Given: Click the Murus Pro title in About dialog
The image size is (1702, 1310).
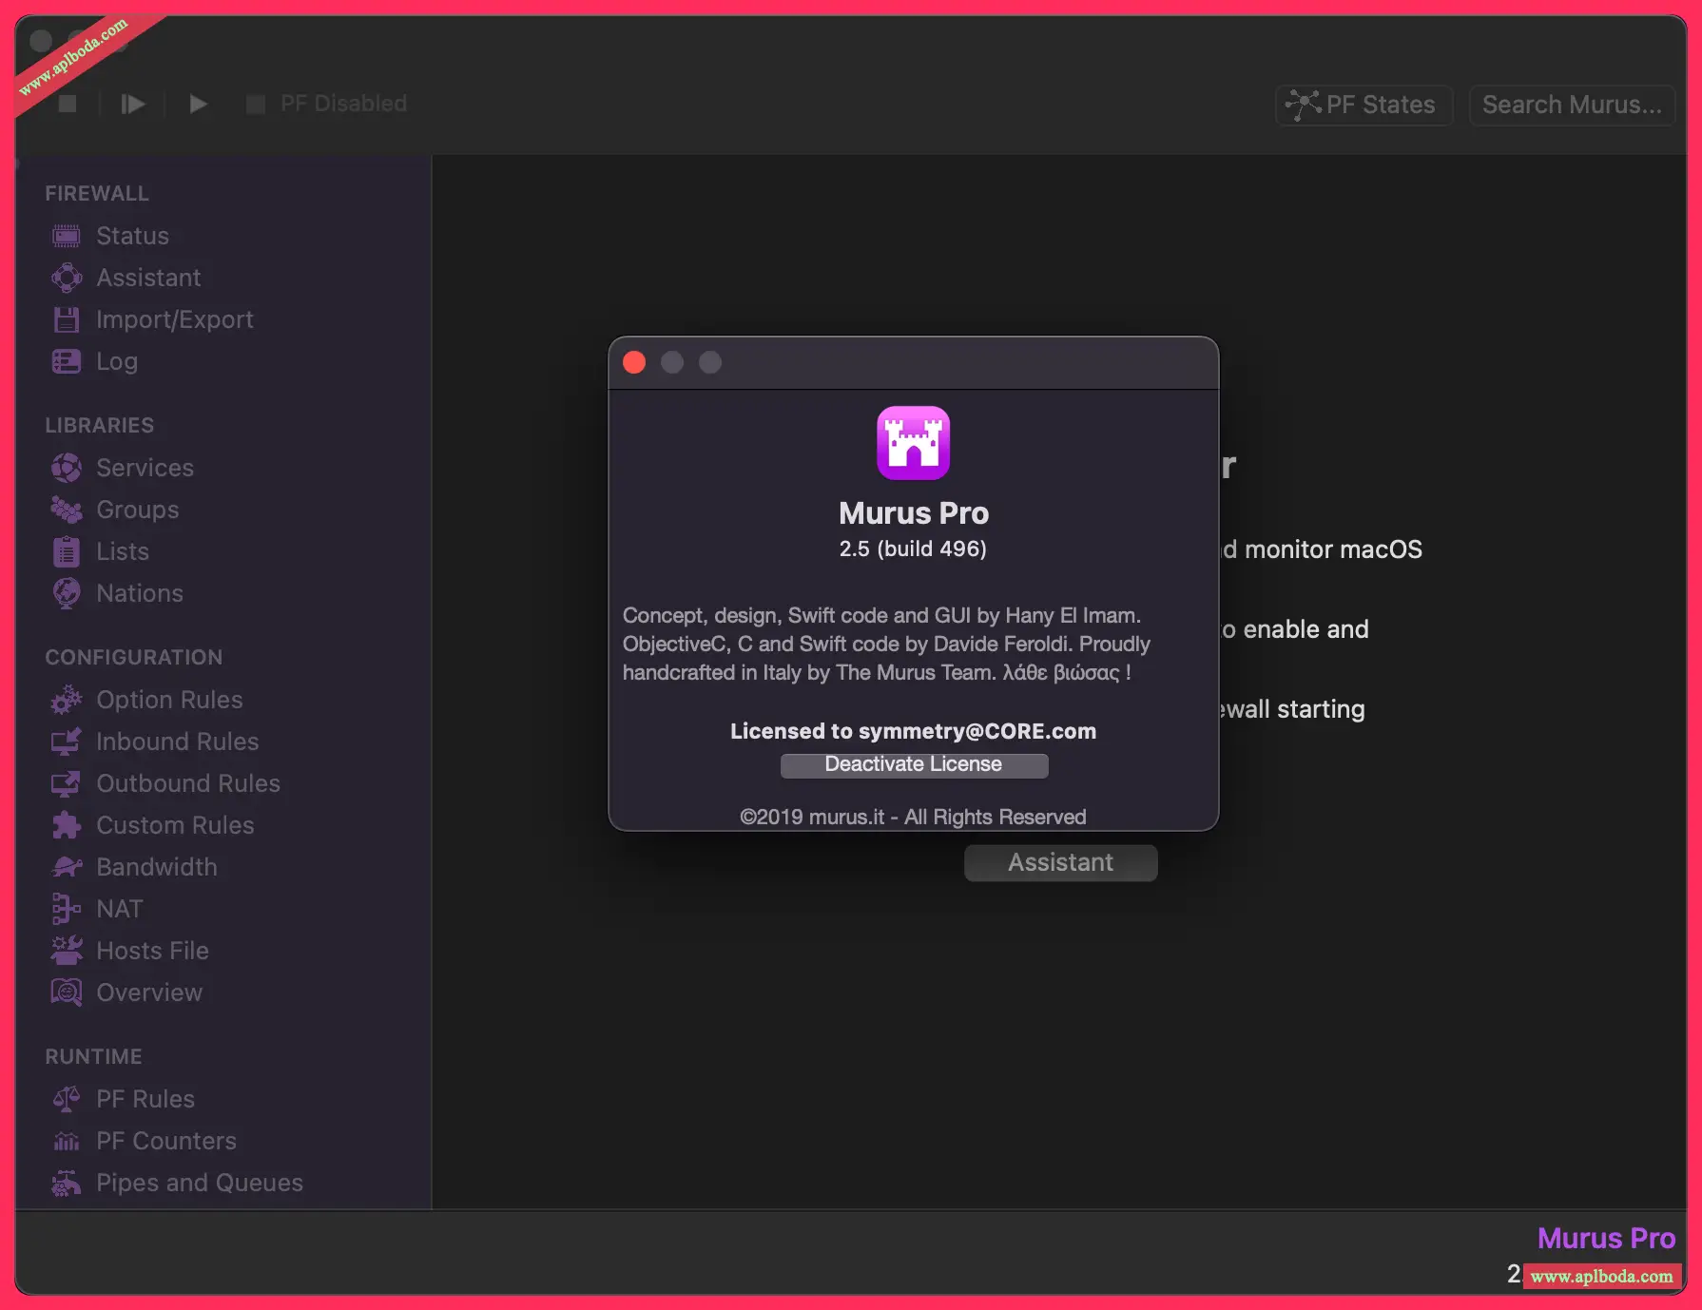Looking at the screenshot, I should point(914,513).
